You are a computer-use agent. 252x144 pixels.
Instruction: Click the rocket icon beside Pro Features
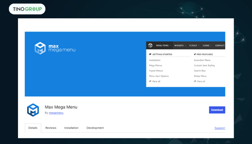click(x=195, y=54)
